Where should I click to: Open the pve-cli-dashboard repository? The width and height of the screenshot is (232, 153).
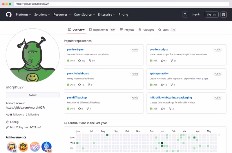pos(78,74)
